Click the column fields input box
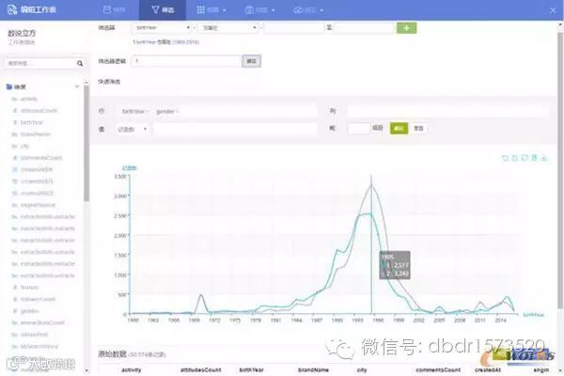 pyautogui.click(x=447, y=111)
